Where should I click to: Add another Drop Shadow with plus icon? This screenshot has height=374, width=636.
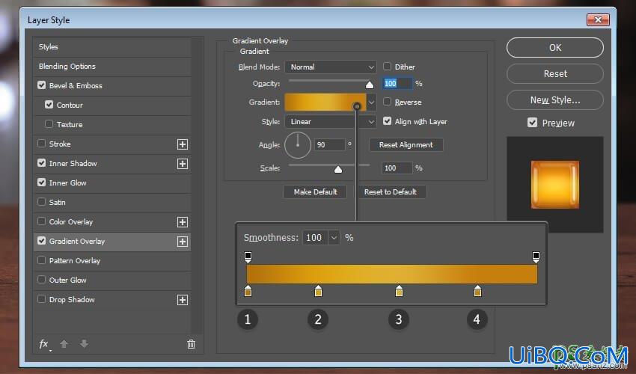click(183, 300)
